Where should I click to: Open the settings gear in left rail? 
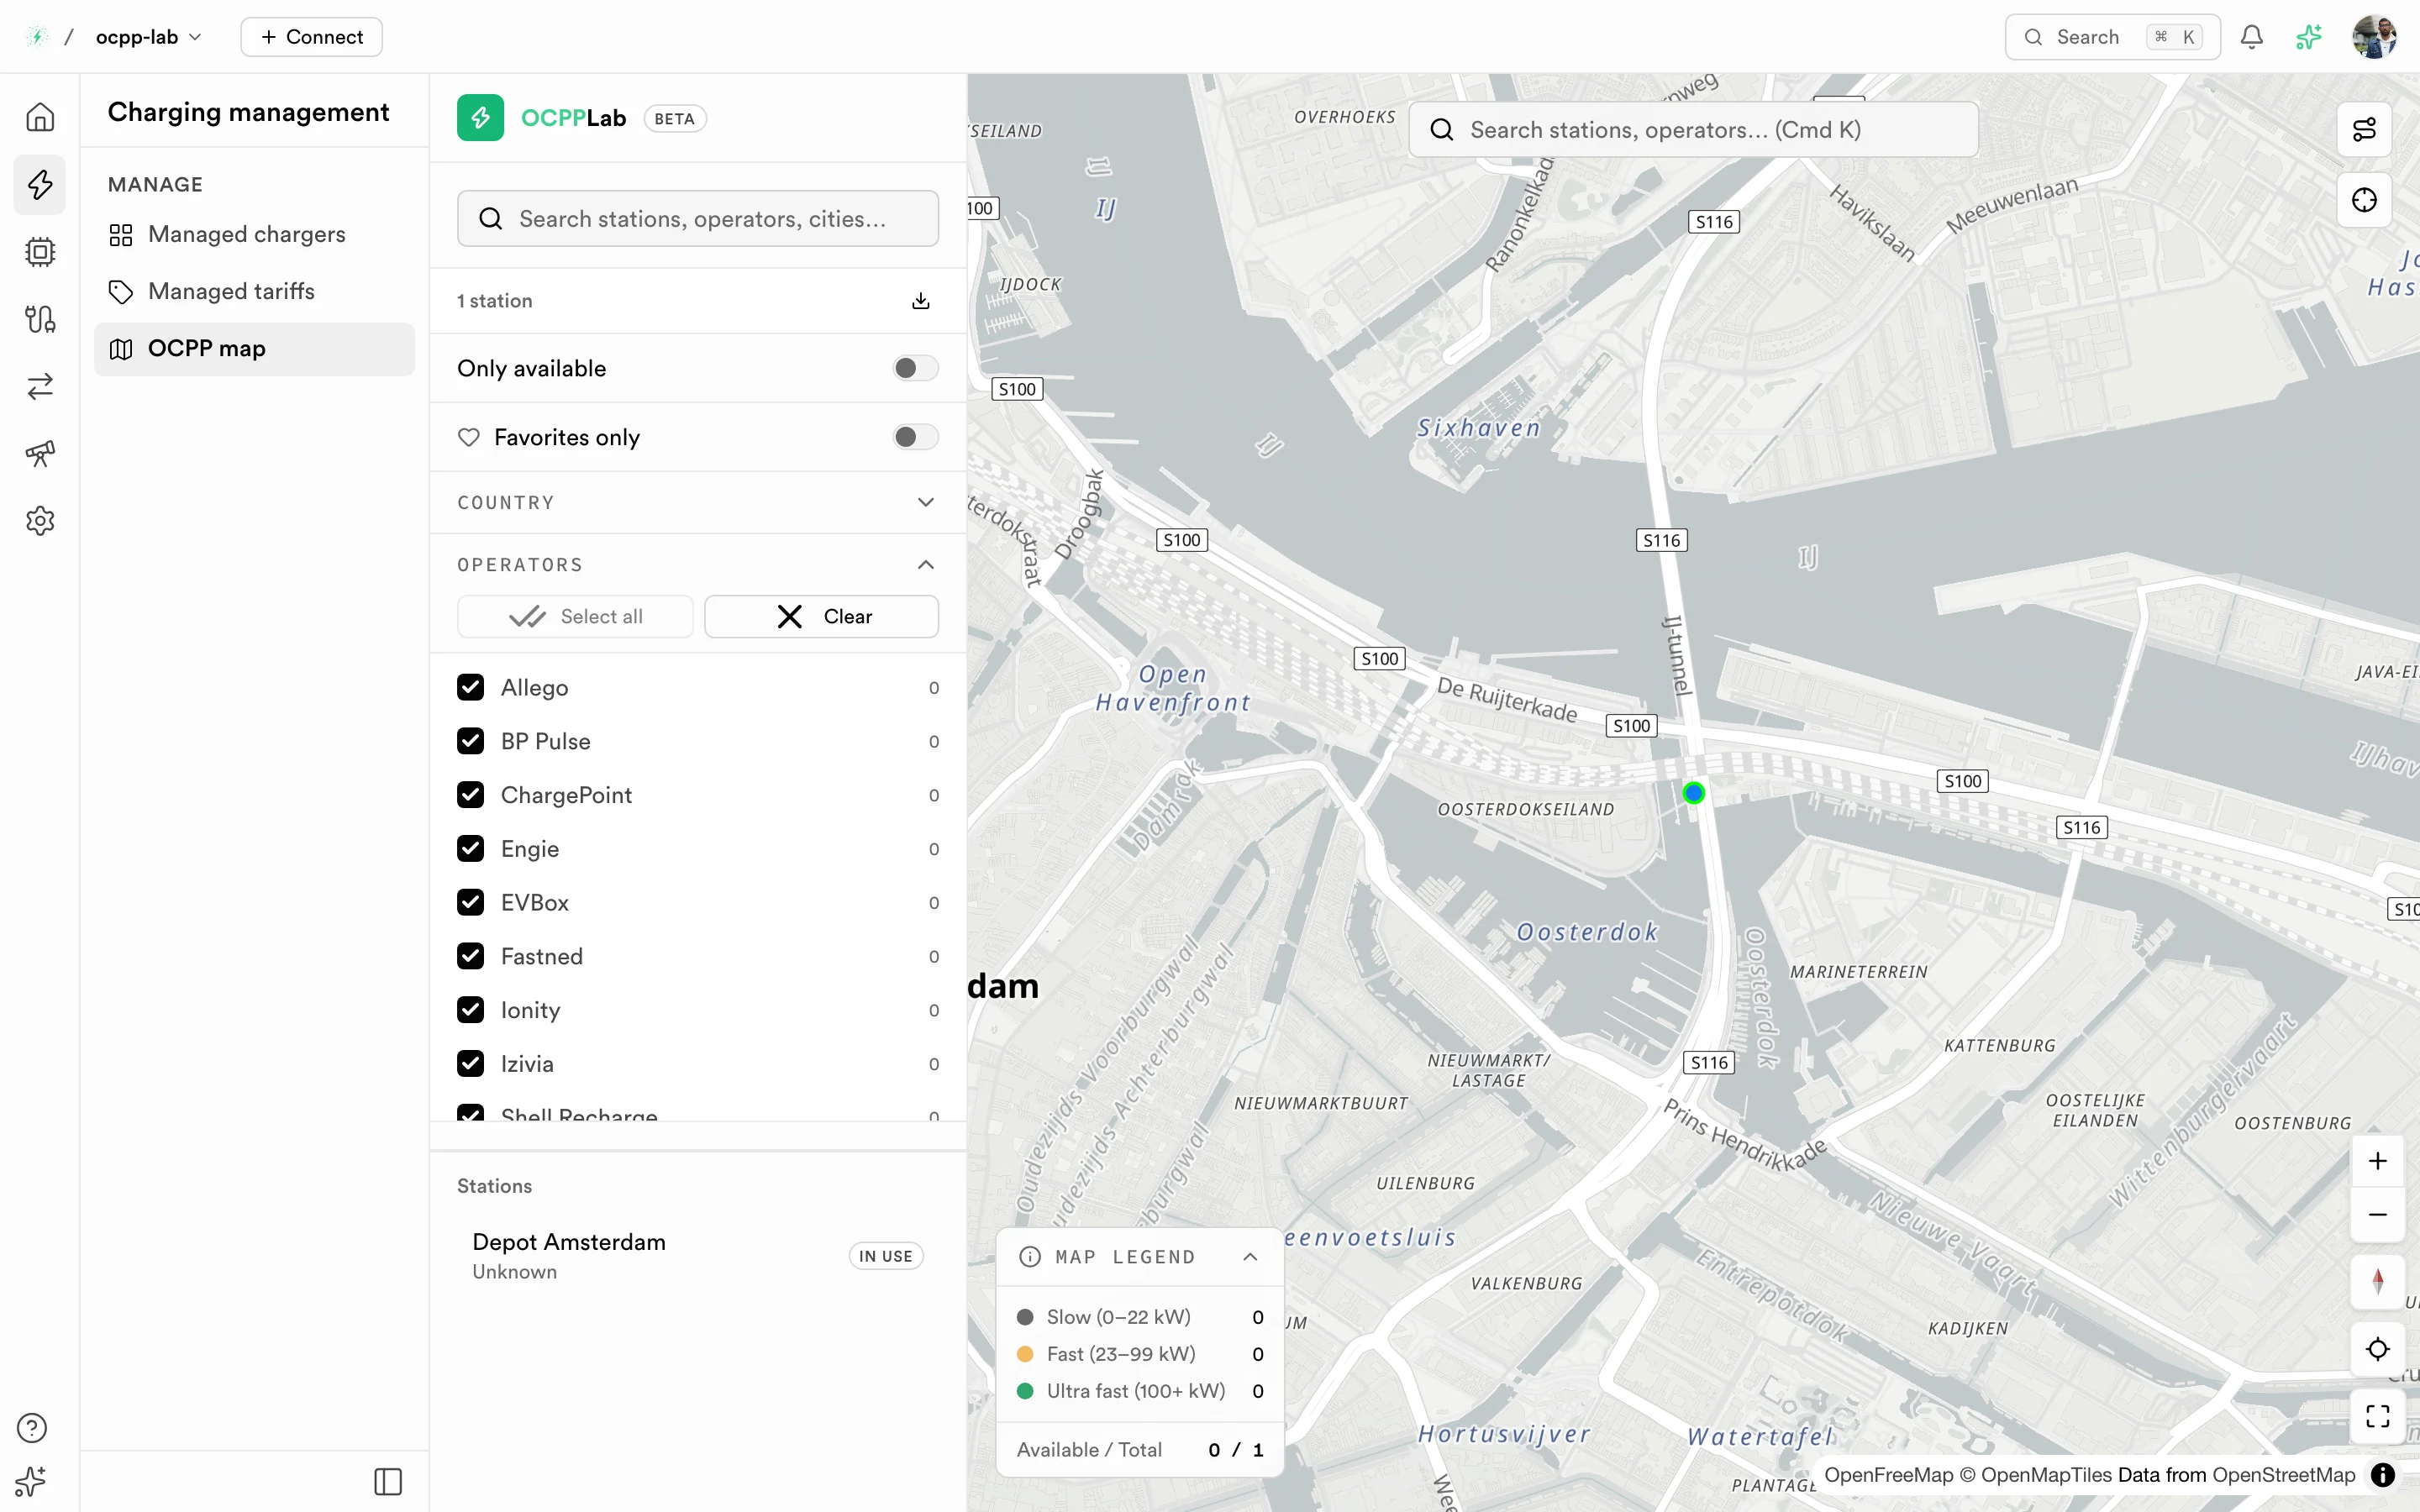(x=40, y=520)
